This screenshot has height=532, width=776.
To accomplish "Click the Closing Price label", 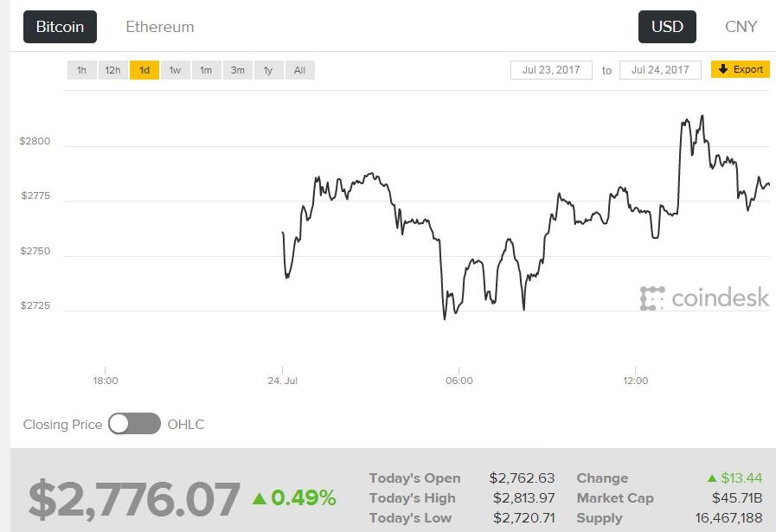I will pos(62,425).
